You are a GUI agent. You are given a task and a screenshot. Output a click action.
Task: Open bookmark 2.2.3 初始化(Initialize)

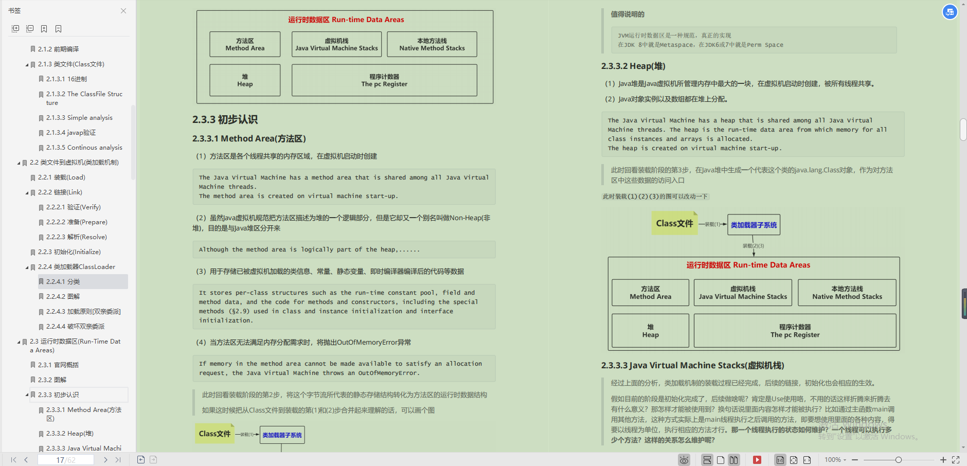point(69,252)
